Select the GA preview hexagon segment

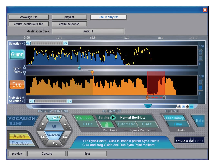[54, 119]
